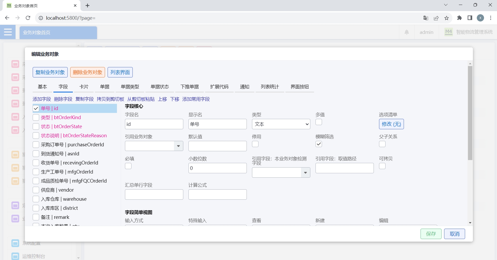This screenshot has height=260, width=497.
Task: Click the 显示名 input containing 单号
Action: pos(218,124)
